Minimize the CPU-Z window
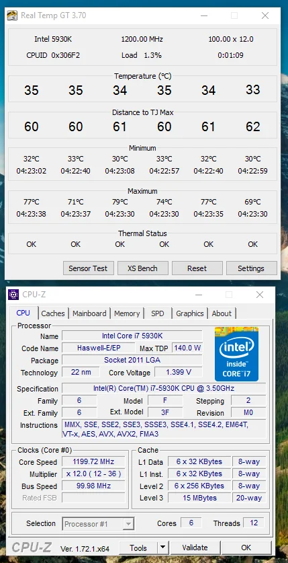The width and height of the screenshot is (288, 563). tap(199, 295)
